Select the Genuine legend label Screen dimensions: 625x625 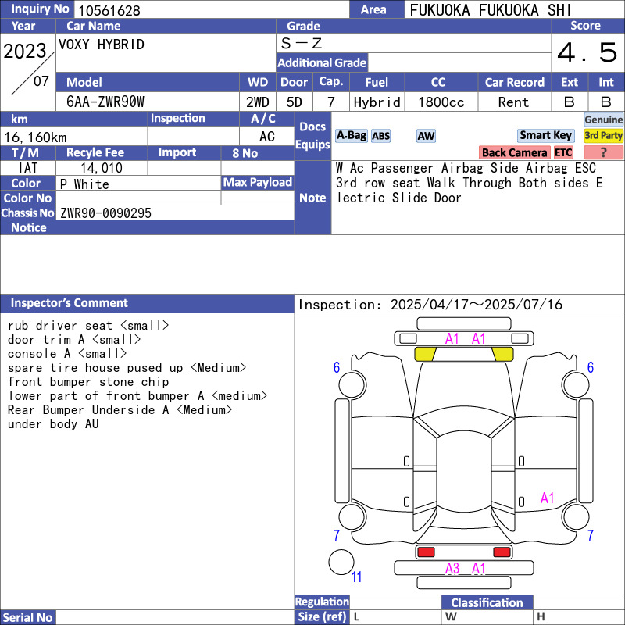603,120
